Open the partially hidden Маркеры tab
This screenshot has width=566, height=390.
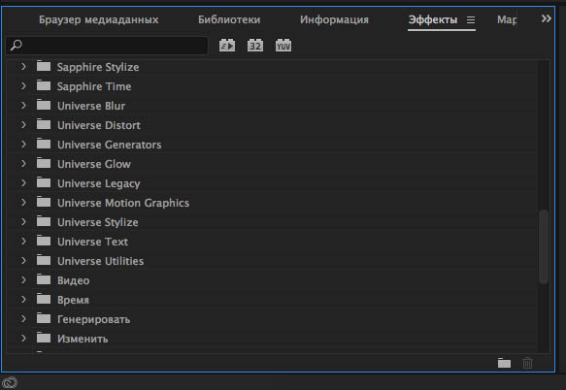(507, 19)
